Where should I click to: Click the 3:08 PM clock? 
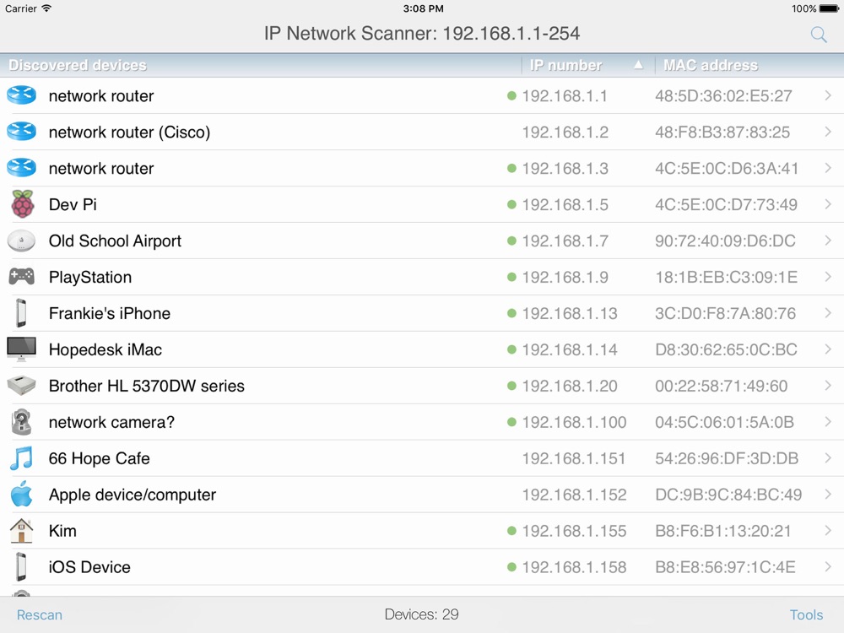pos(423,8)
